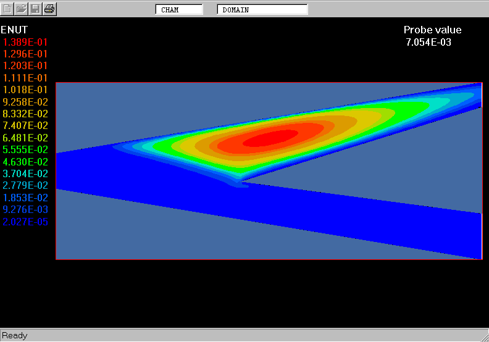Click the window resize grip in corner
Screen dimensions: 489x342
click(x=483, y=336)
